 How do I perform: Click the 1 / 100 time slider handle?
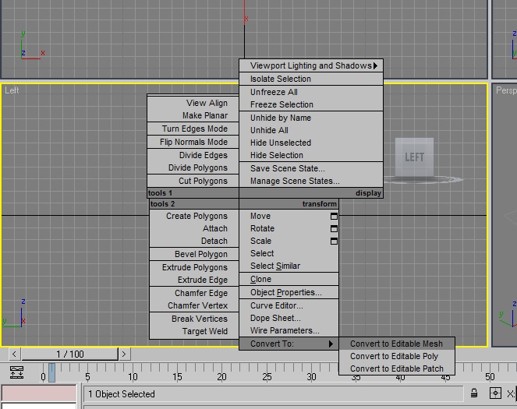(x=69, y=354)
